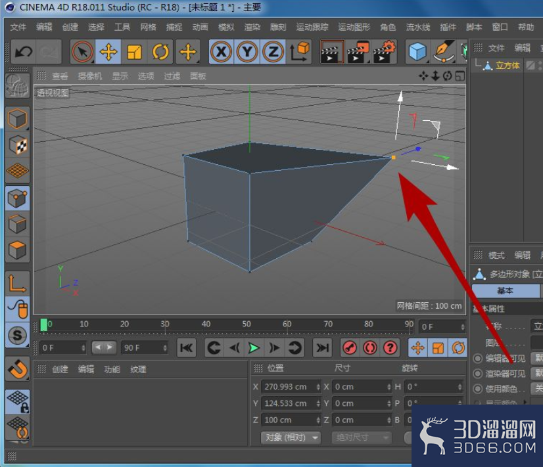Play the animation forwards

(x=254, y=347)
